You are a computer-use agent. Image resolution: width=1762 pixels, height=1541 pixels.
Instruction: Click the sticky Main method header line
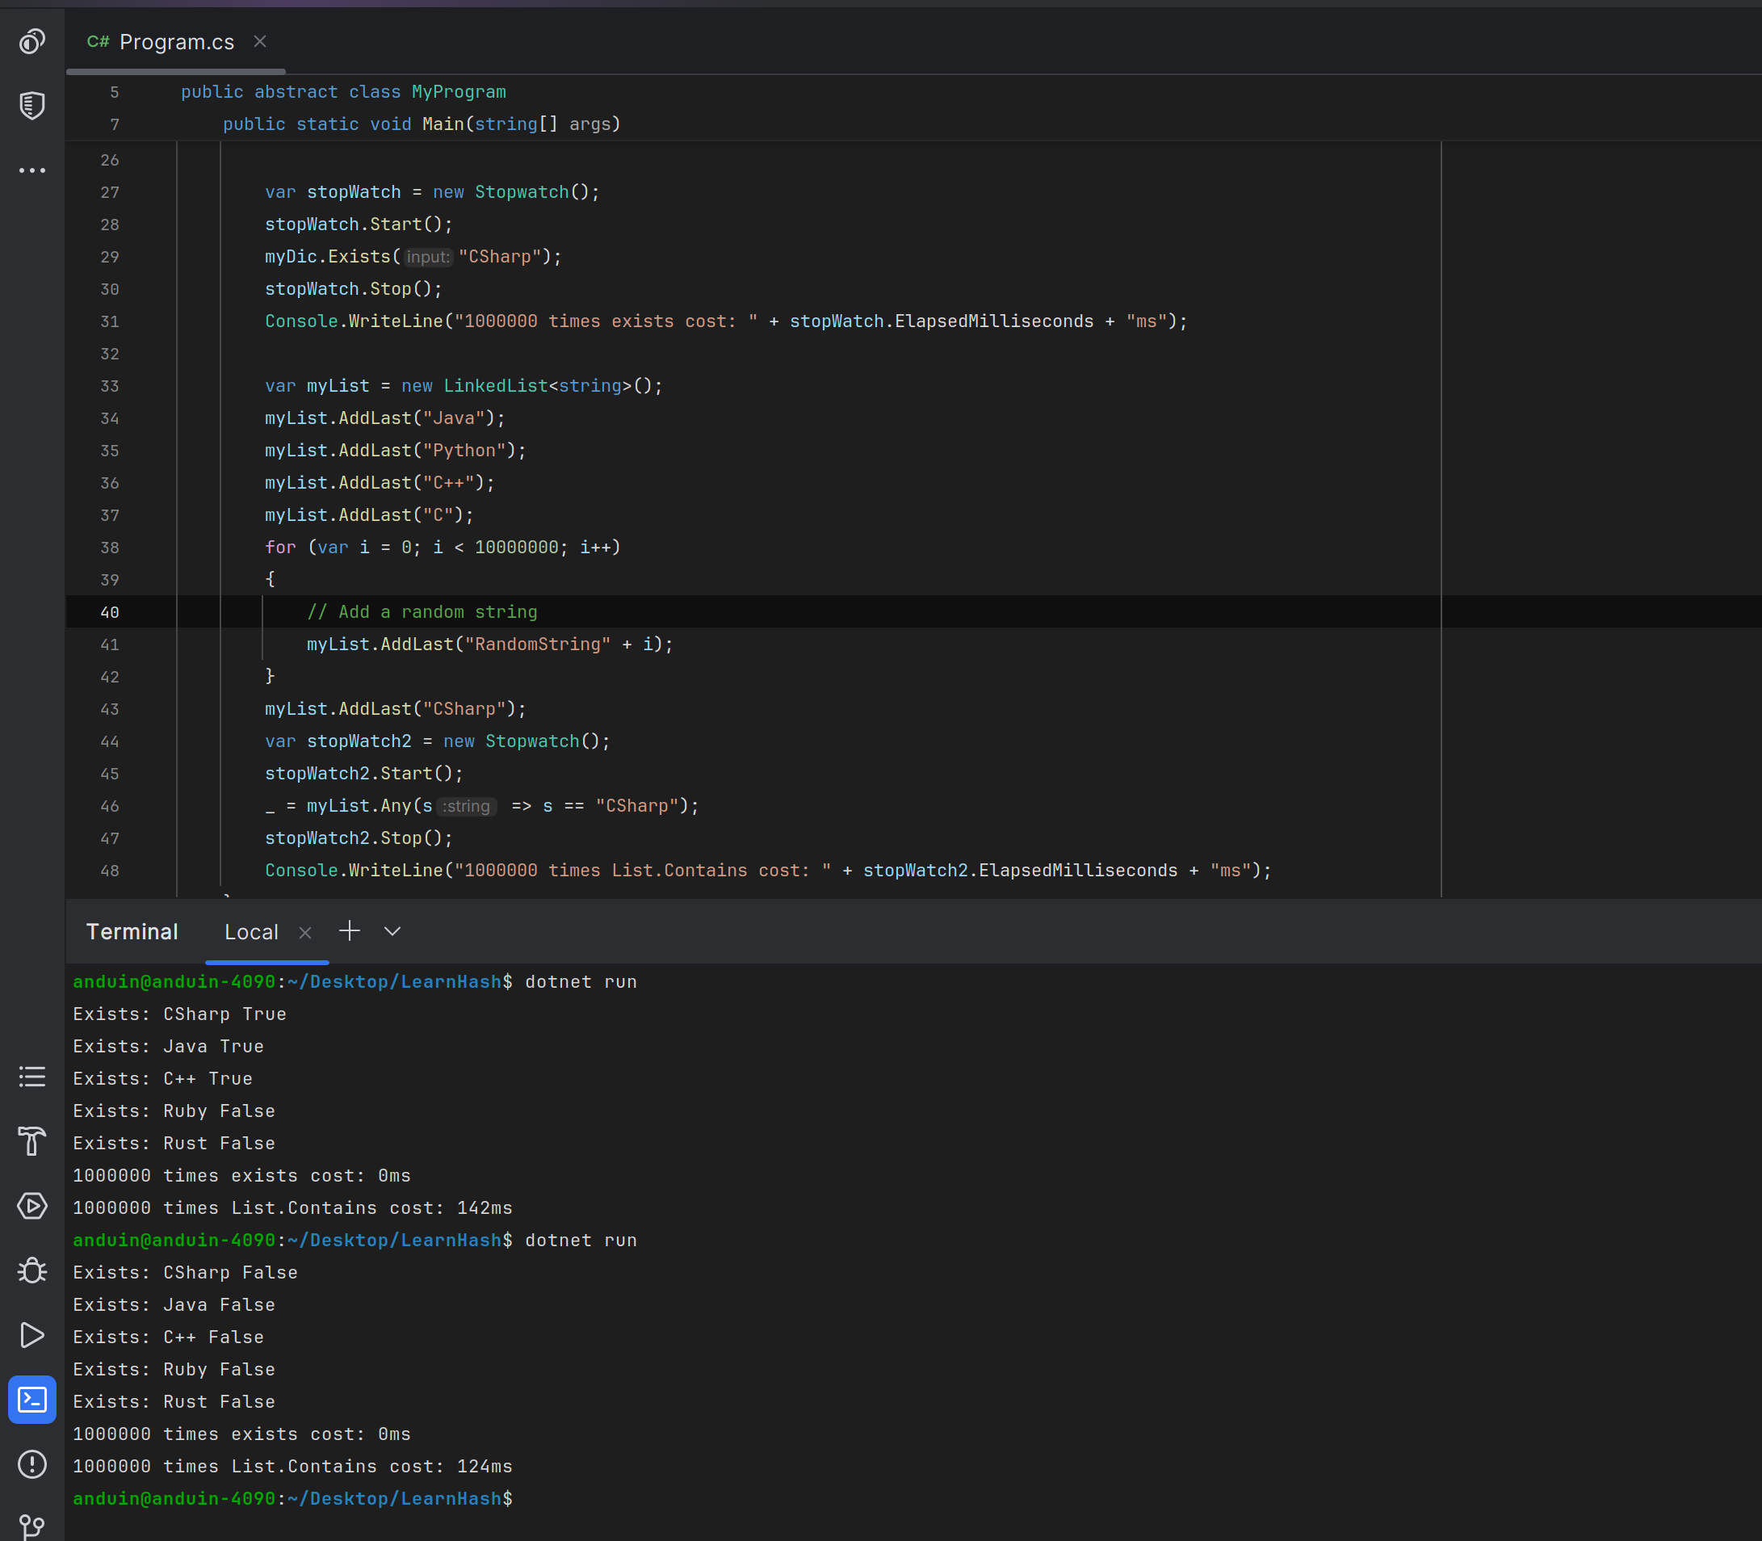coord(422,124)
